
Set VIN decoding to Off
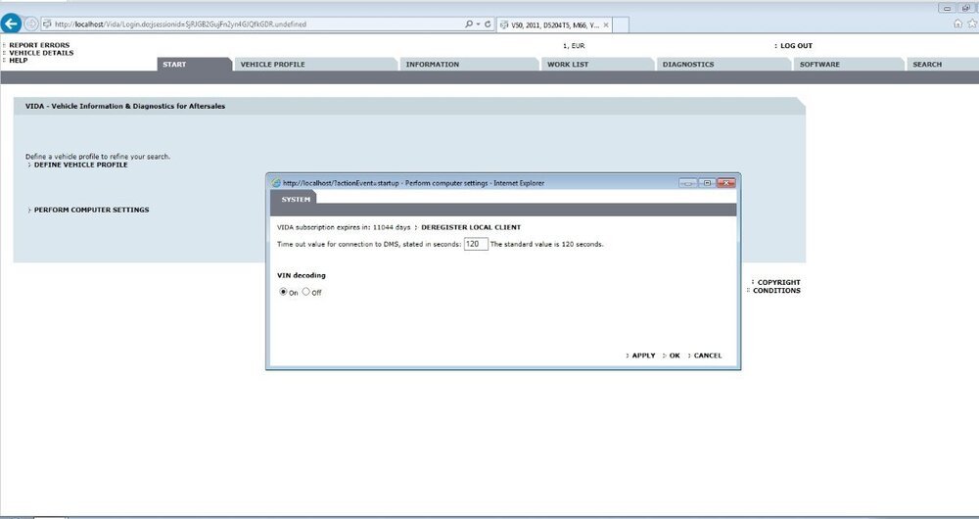click(305, 292)
